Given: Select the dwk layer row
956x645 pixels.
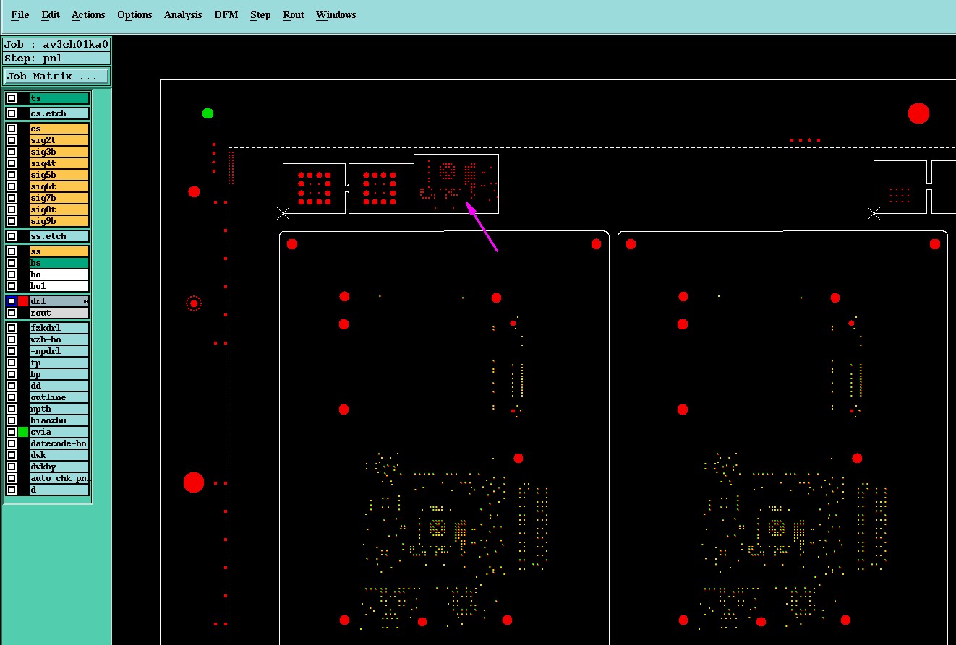Looking at the screenshot, I should click(59, 455).
